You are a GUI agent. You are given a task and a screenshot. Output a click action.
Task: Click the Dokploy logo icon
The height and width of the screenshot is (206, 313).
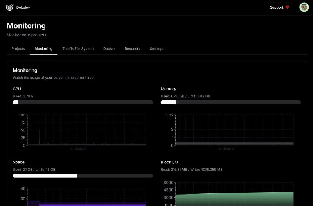click(10, 7)
